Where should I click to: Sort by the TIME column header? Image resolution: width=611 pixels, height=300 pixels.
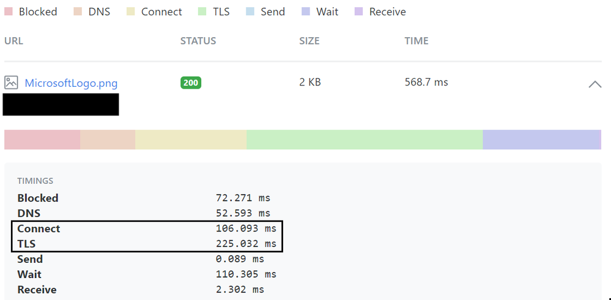pos(417,41)
